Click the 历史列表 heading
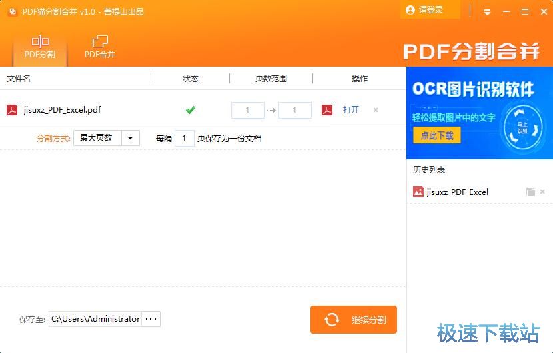This screenshot has width=553, height=353. (429, 170)
